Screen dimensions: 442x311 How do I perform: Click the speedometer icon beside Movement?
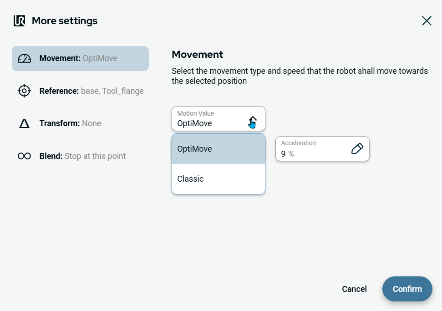coord(24,59)
